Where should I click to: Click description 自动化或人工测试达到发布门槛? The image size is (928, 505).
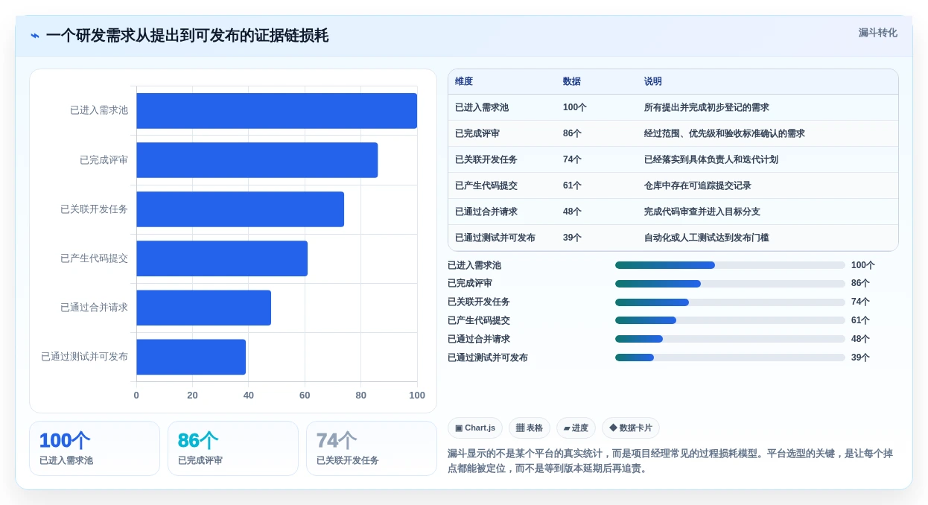click(x=707, y=238)
